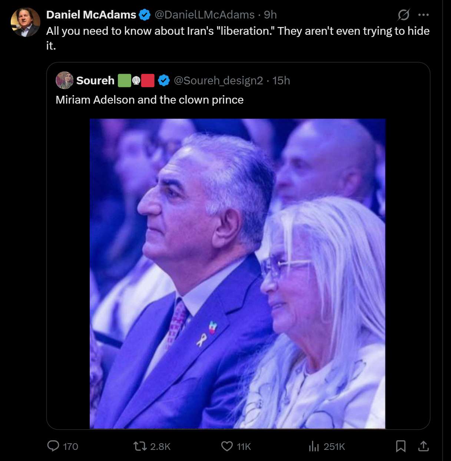Open the three-dot More options menu
This screenshot has width=451, height=461.
point(423,15)
